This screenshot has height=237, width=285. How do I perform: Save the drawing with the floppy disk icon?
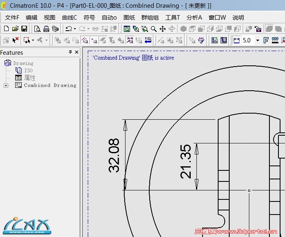pyautogui.click(x=24, y=29)
